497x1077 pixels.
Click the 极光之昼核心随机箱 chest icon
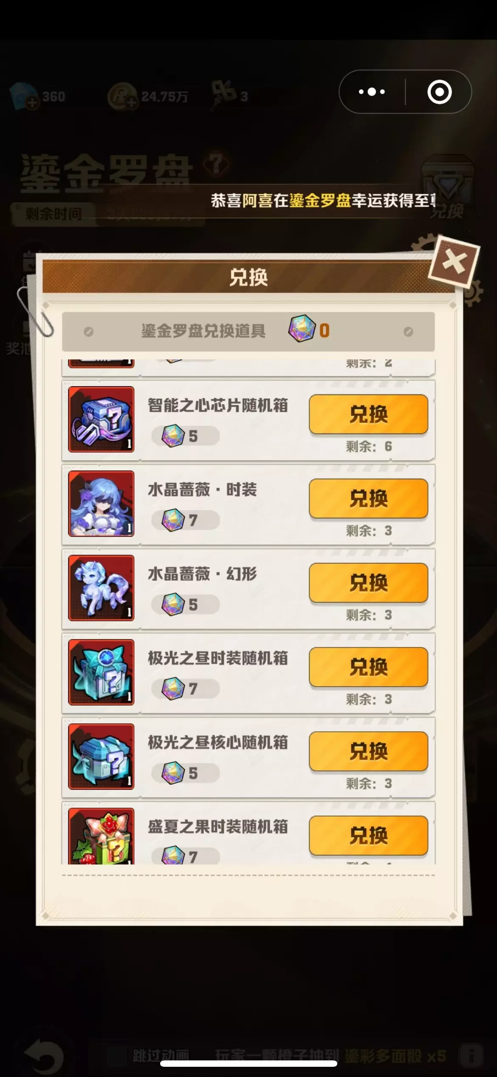[101, 756]
